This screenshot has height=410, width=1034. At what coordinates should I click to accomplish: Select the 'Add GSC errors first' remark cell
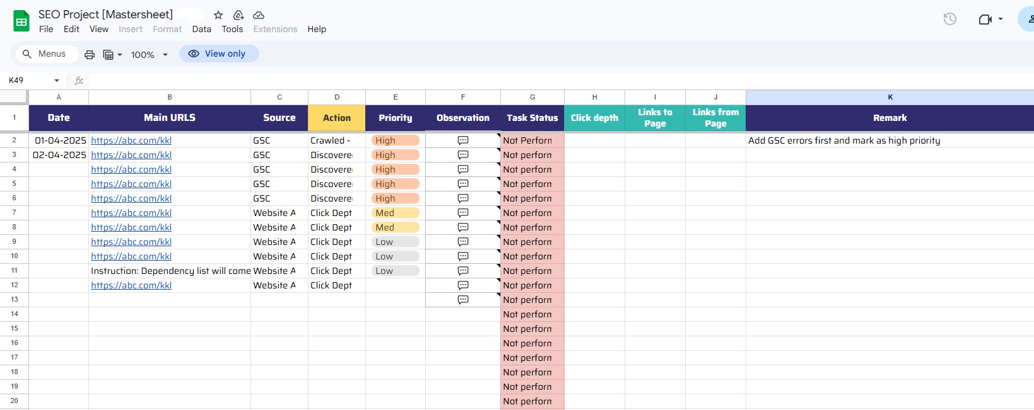pyautogui.click(x=890, y=140)
